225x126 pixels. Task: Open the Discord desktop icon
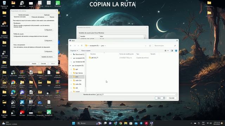22,93
